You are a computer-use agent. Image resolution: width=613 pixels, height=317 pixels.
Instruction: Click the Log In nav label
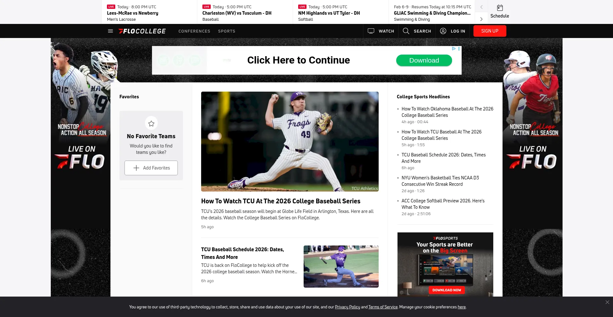click(458, 31)
